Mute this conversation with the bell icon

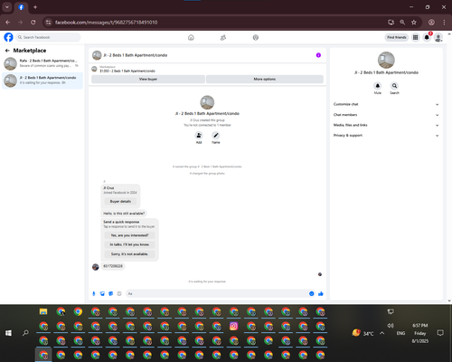pos(378,86)
